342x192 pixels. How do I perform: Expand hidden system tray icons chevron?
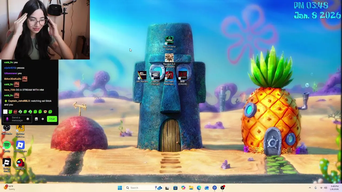click(310, 188)
